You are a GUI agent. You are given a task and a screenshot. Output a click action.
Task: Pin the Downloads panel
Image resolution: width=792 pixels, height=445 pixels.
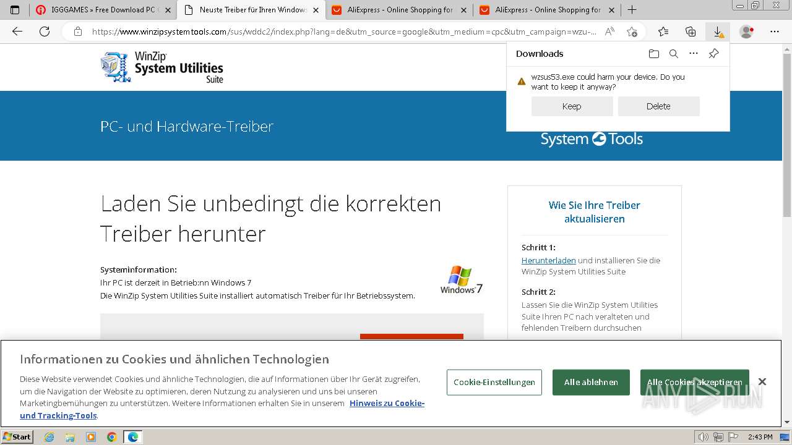713,54
